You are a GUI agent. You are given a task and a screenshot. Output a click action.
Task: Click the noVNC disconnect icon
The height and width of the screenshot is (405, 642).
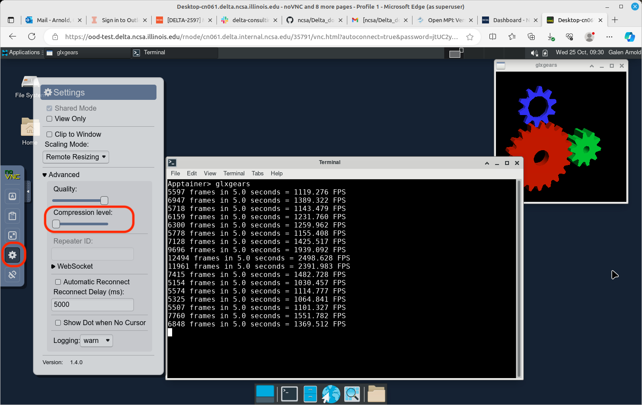[x=13, y=274]
